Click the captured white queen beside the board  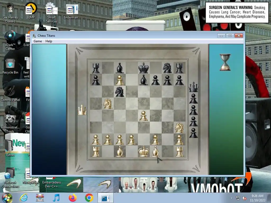click(x=82, y=110)
